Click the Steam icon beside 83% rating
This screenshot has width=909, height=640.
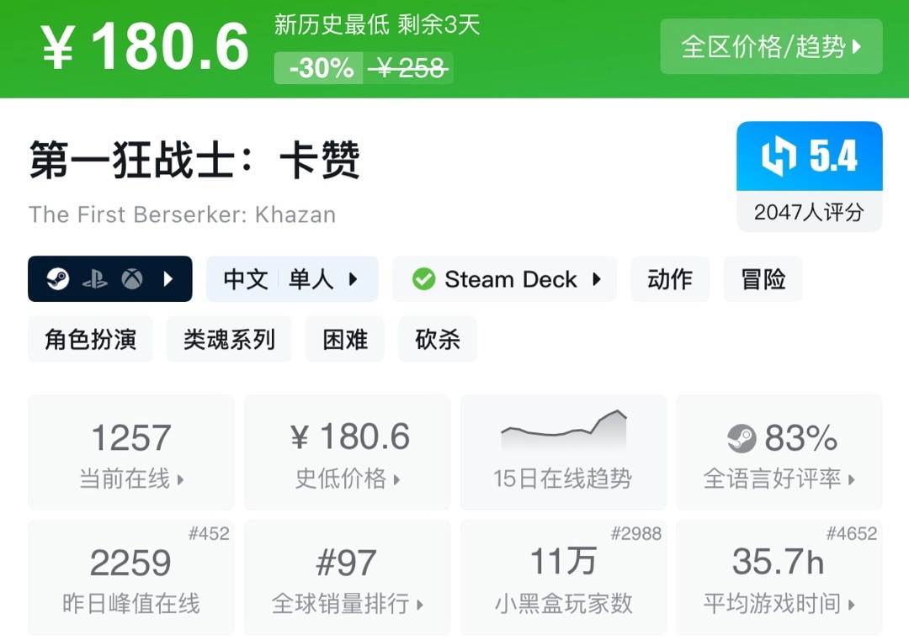tap(742, 438)
